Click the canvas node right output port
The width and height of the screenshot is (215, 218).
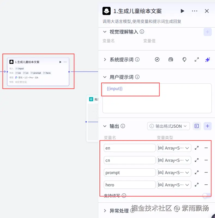(x=69, y=72)
